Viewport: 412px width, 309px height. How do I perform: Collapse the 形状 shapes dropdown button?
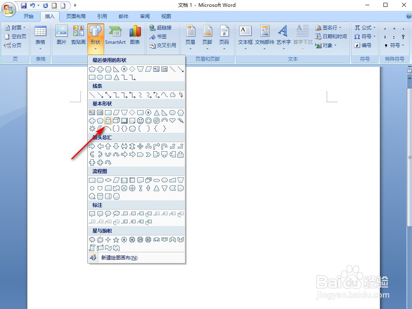96,38
